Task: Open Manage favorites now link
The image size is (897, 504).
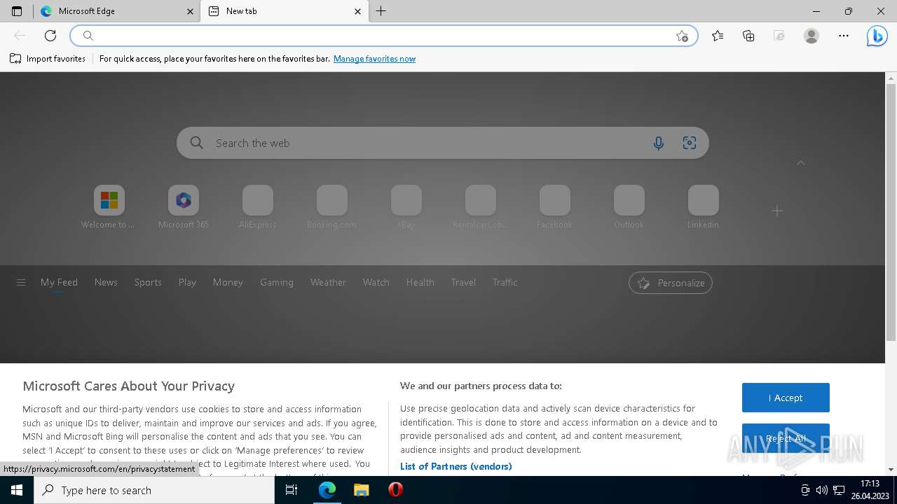Action: point(374,59)
